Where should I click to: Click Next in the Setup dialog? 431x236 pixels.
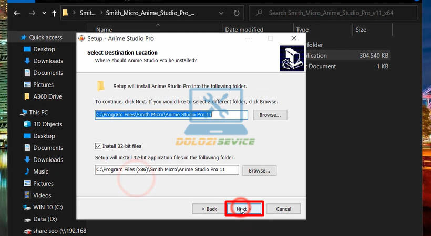244,209
